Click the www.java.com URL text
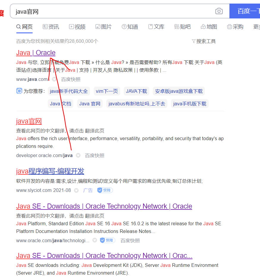Viewport: 260px width, 277px height. 33,79
